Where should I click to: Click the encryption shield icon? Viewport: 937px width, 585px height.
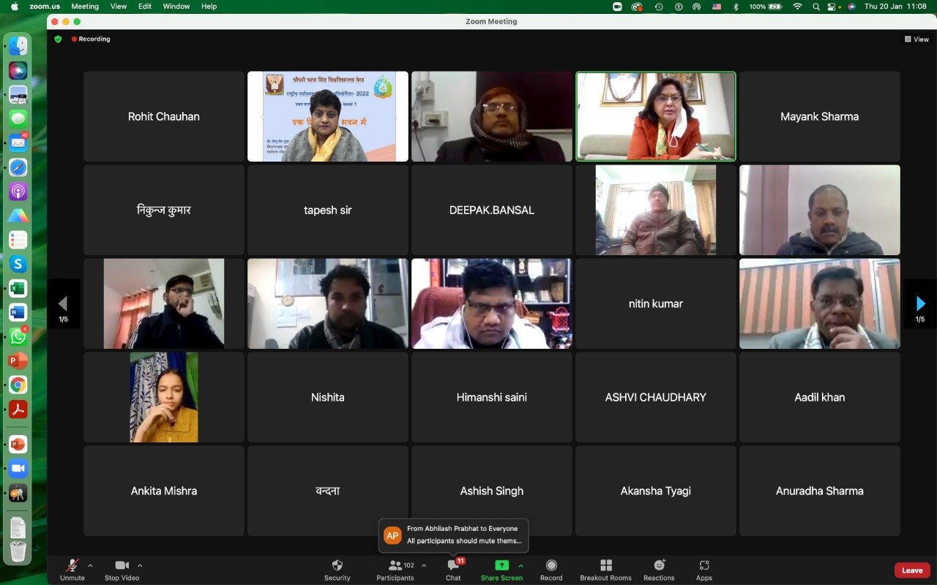(59, 39)
